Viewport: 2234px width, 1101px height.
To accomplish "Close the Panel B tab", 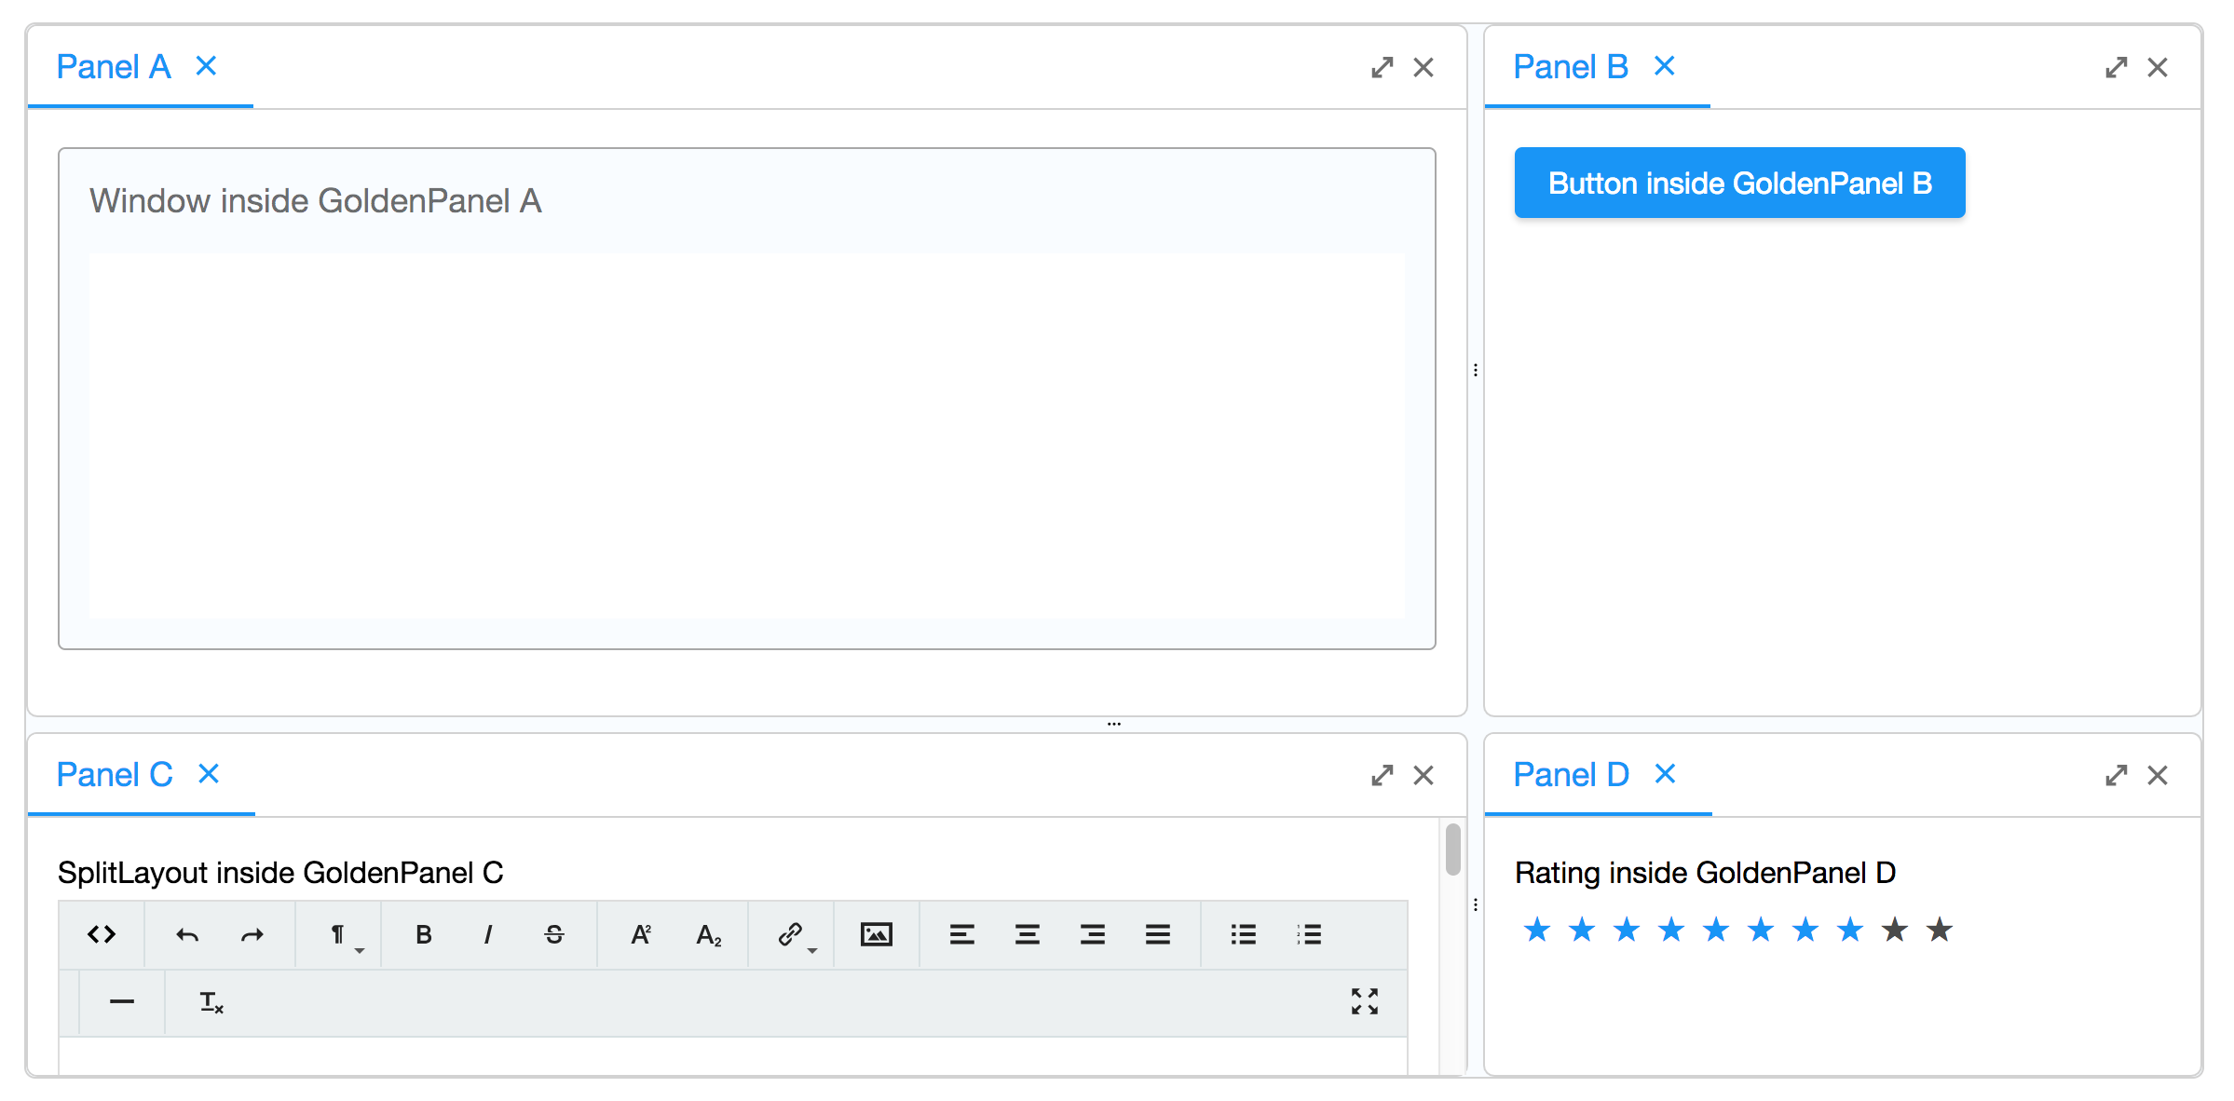I will pyautogui.click(x=1665, y=66).
